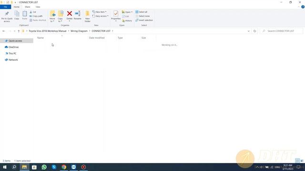Open the File tab

[5, 7]
